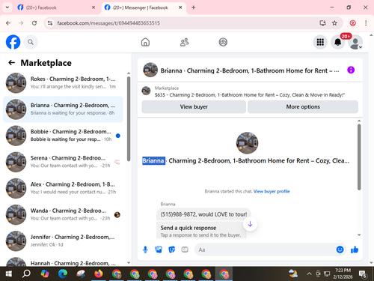Image resolution: width=374 pixels, height=281 pixels.
Task: Click the chat header listing thumbnail
Action: [150, 70]
